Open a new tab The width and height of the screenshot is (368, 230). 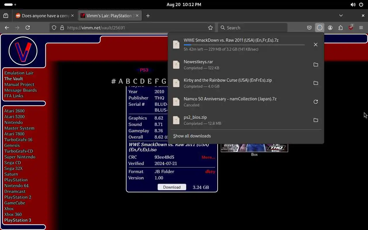pos(148,16)
